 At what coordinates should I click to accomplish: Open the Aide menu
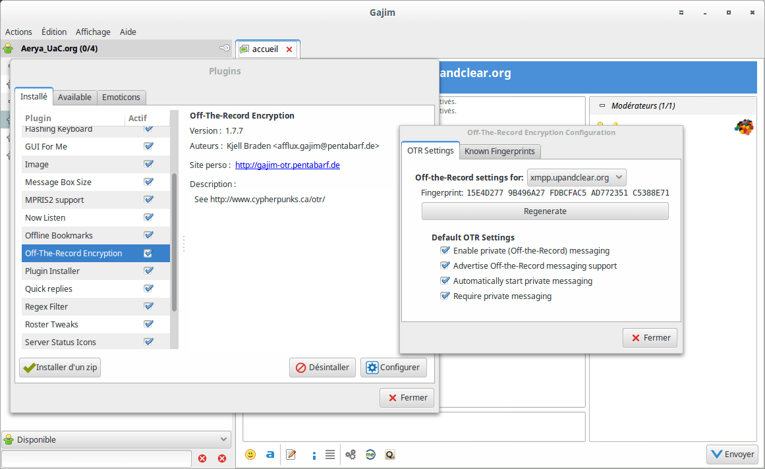pyautogui.click(x=128, y=32)
